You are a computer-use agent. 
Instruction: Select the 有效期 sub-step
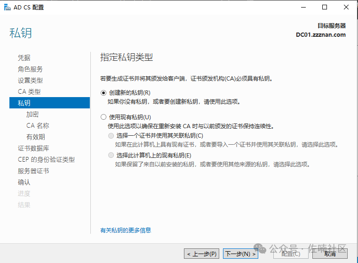[x=36, y=137]
